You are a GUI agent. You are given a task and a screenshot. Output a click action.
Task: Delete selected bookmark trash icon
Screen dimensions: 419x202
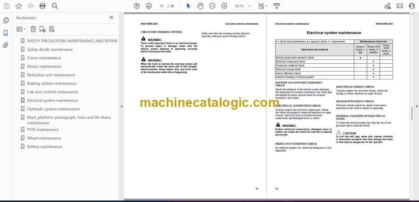(33, 29)
